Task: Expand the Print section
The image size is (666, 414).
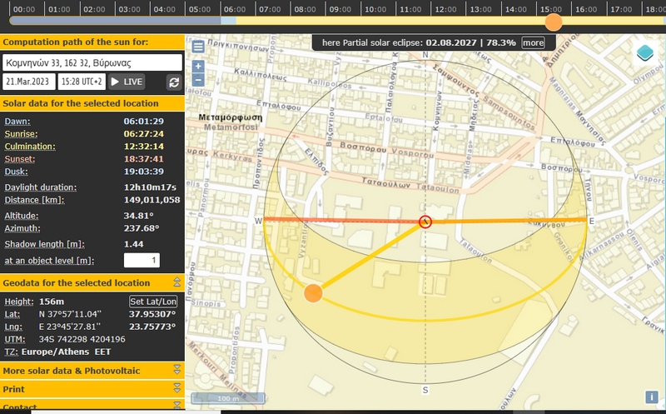Action: coord(176,389)
